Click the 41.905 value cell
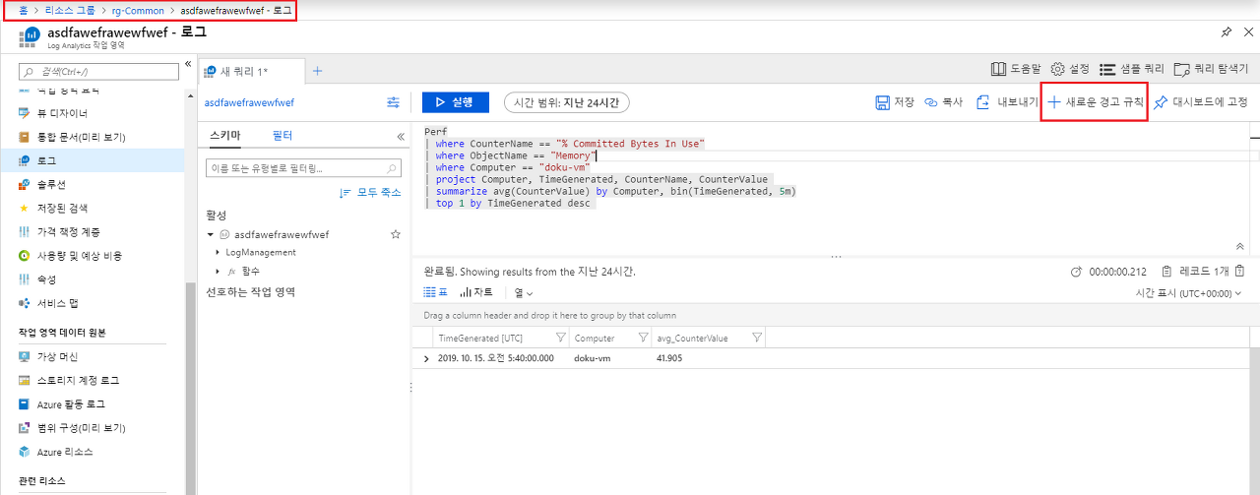 pyautogui.click(x=669, y=358)
